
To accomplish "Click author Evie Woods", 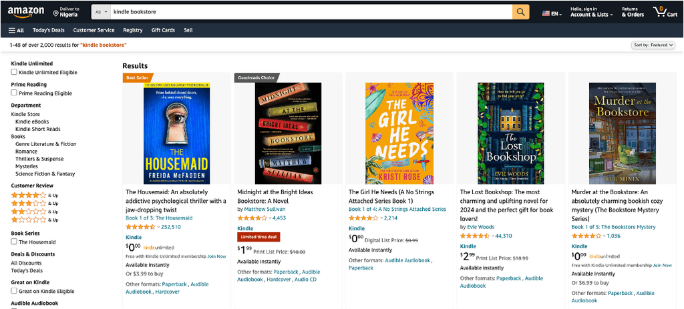I will [481, 227].
